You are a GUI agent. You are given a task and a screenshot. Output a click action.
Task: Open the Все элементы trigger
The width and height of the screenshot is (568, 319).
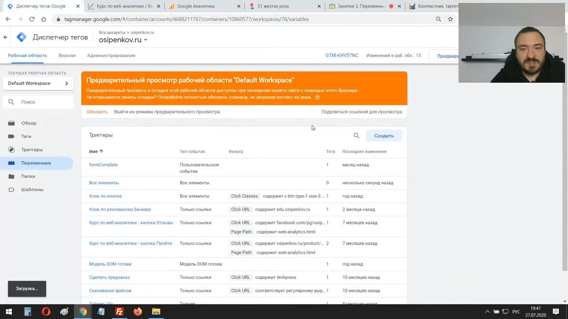(104, 183)
